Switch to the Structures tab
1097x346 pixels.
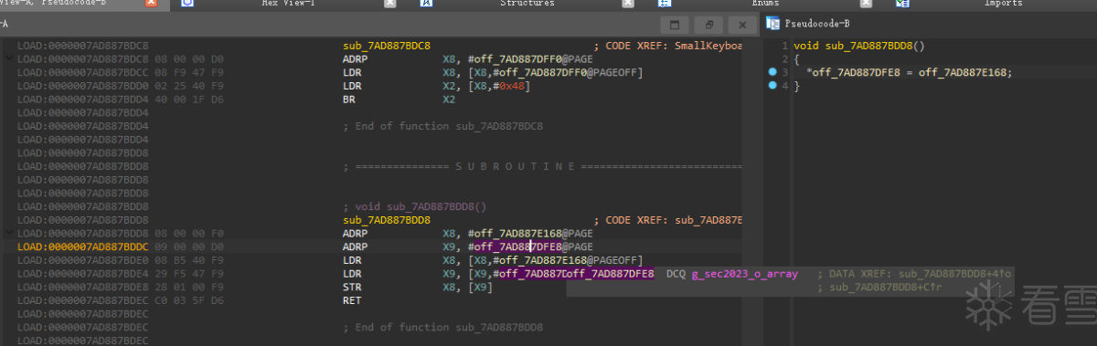(x=527, y=4)
